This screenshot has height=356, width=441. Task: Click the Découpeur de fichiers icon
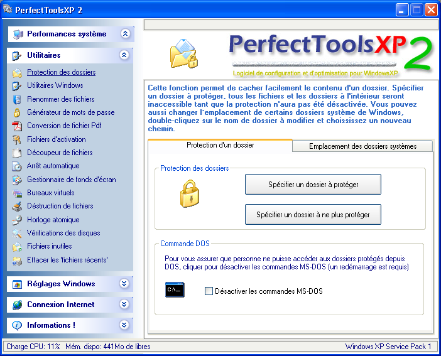click(17, 153)
